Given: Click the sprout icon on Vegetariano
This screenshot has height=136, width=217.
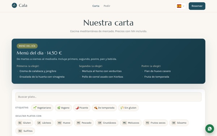Looking at the screenshot, I should click(35, 108).
